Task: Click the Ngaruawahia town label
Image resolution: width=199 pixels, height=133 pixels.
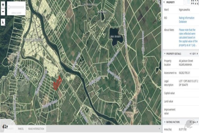Action: coord(33,40)
